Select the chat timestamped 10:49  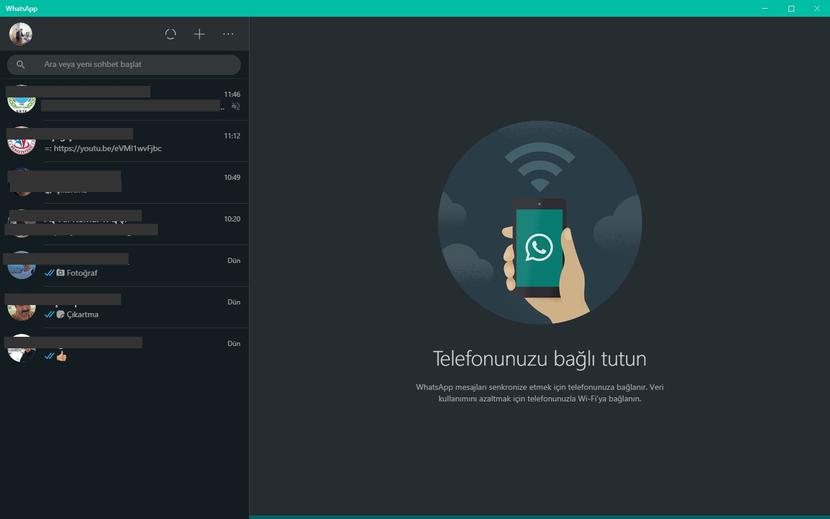124,183
